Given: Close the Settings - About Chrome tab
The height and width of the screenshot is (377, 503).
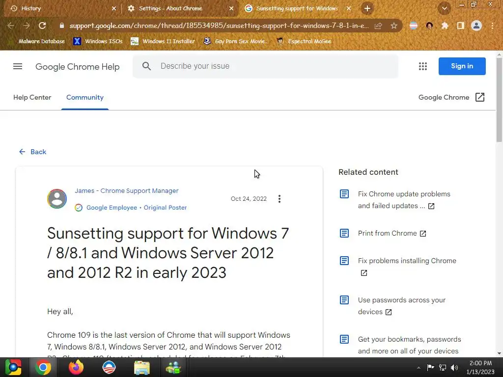Looking at the screenshot, I should coord(231,8).
